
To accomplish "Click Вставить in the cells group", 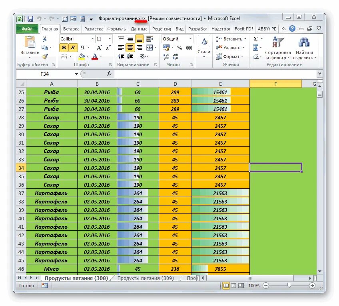I will tap(231, 39).
